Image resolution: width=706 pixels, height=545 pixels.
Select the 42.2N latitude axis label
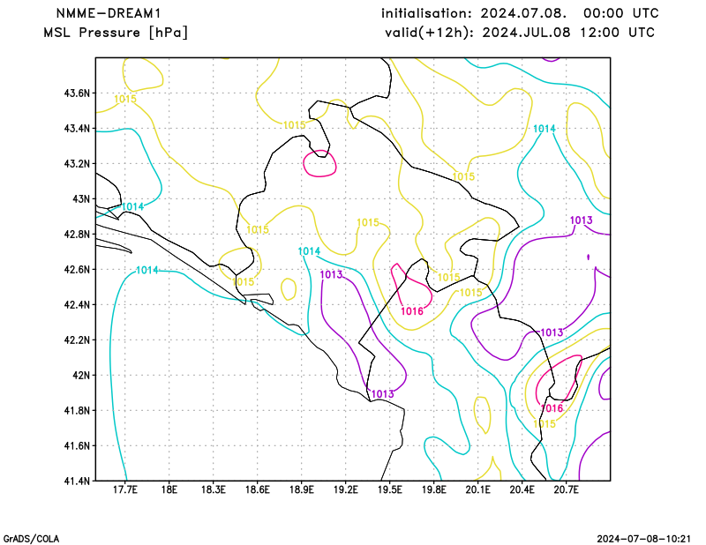tap(77, 340)
